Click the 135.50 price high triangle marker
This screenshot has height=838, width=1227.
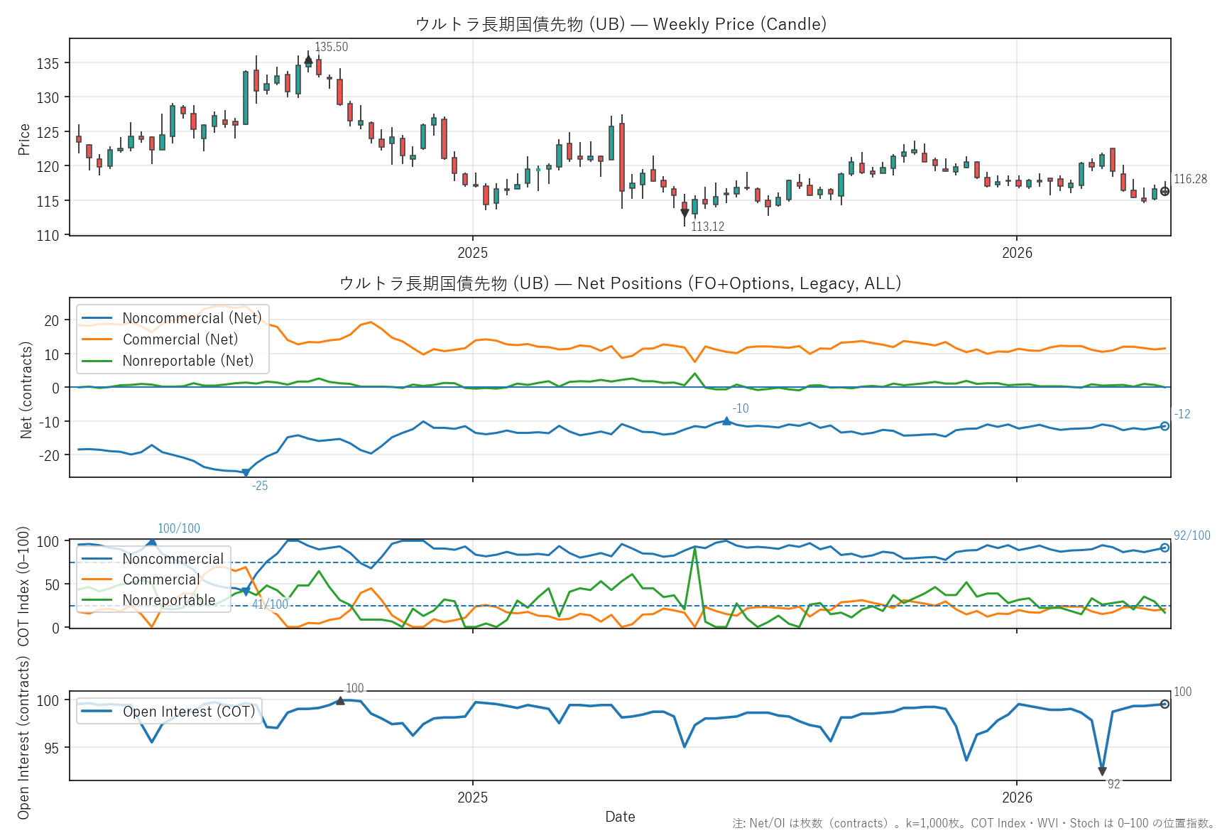coord(308,60)
